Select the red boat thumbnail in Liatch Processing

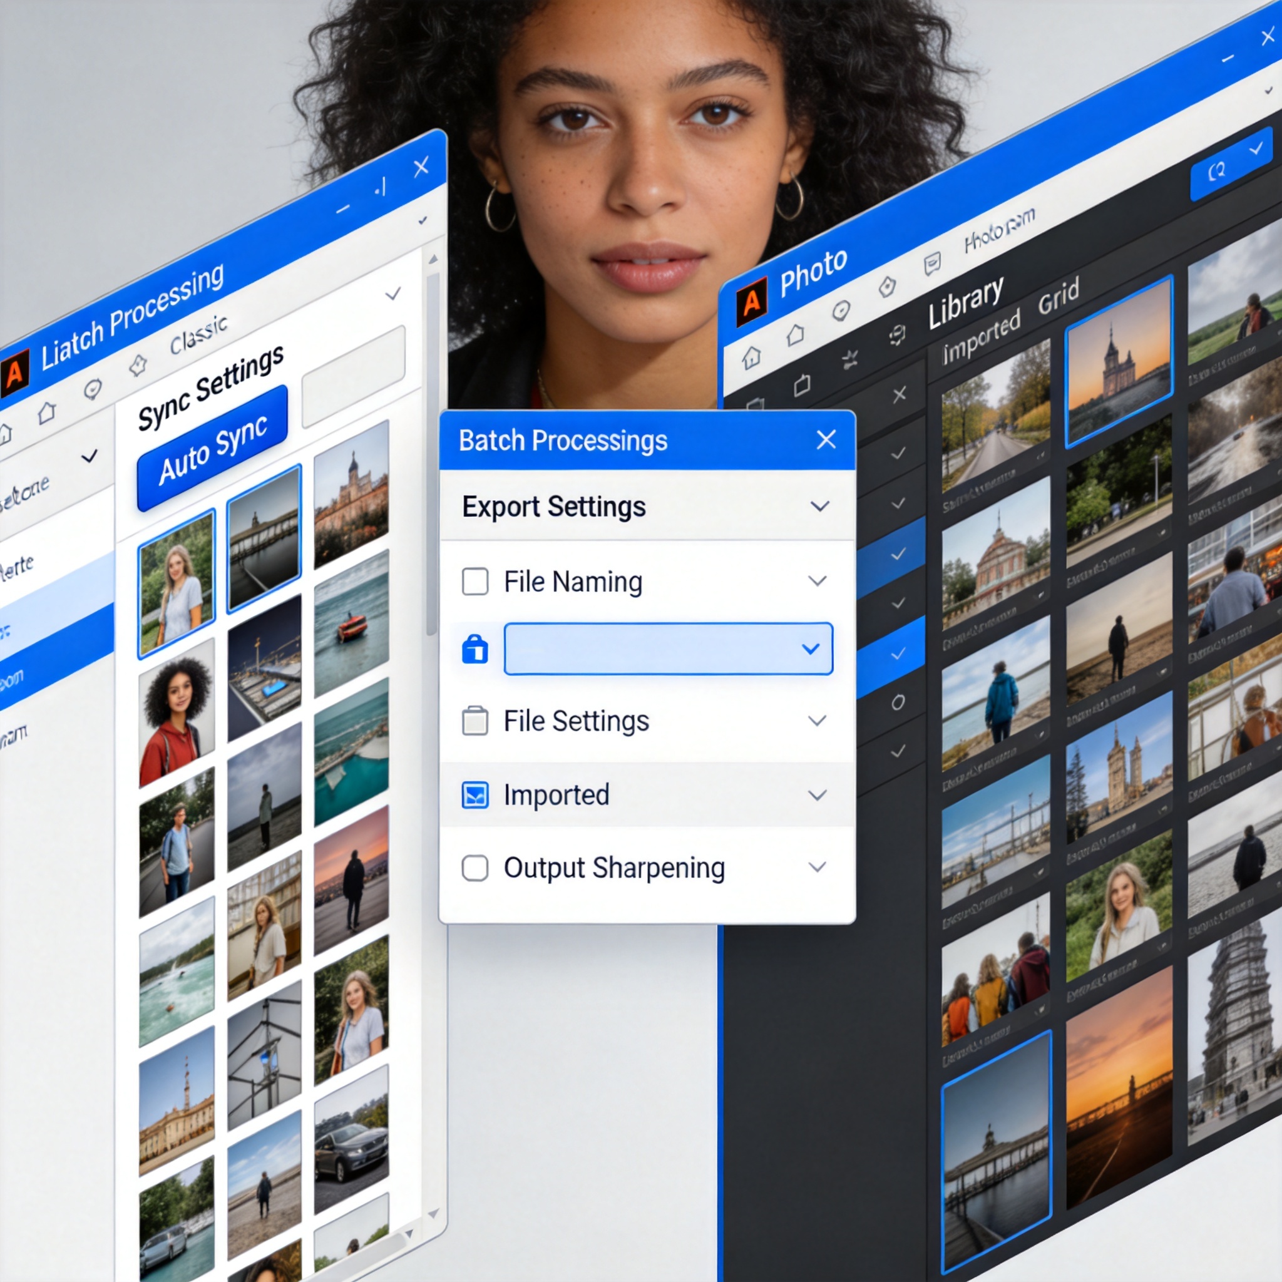coord(351,623)
